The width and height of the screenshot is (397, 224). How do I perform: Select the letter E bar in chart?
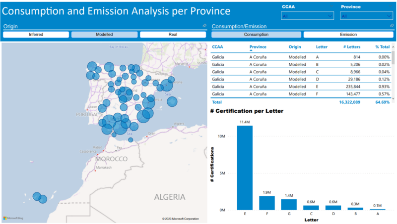coord(245,168)
